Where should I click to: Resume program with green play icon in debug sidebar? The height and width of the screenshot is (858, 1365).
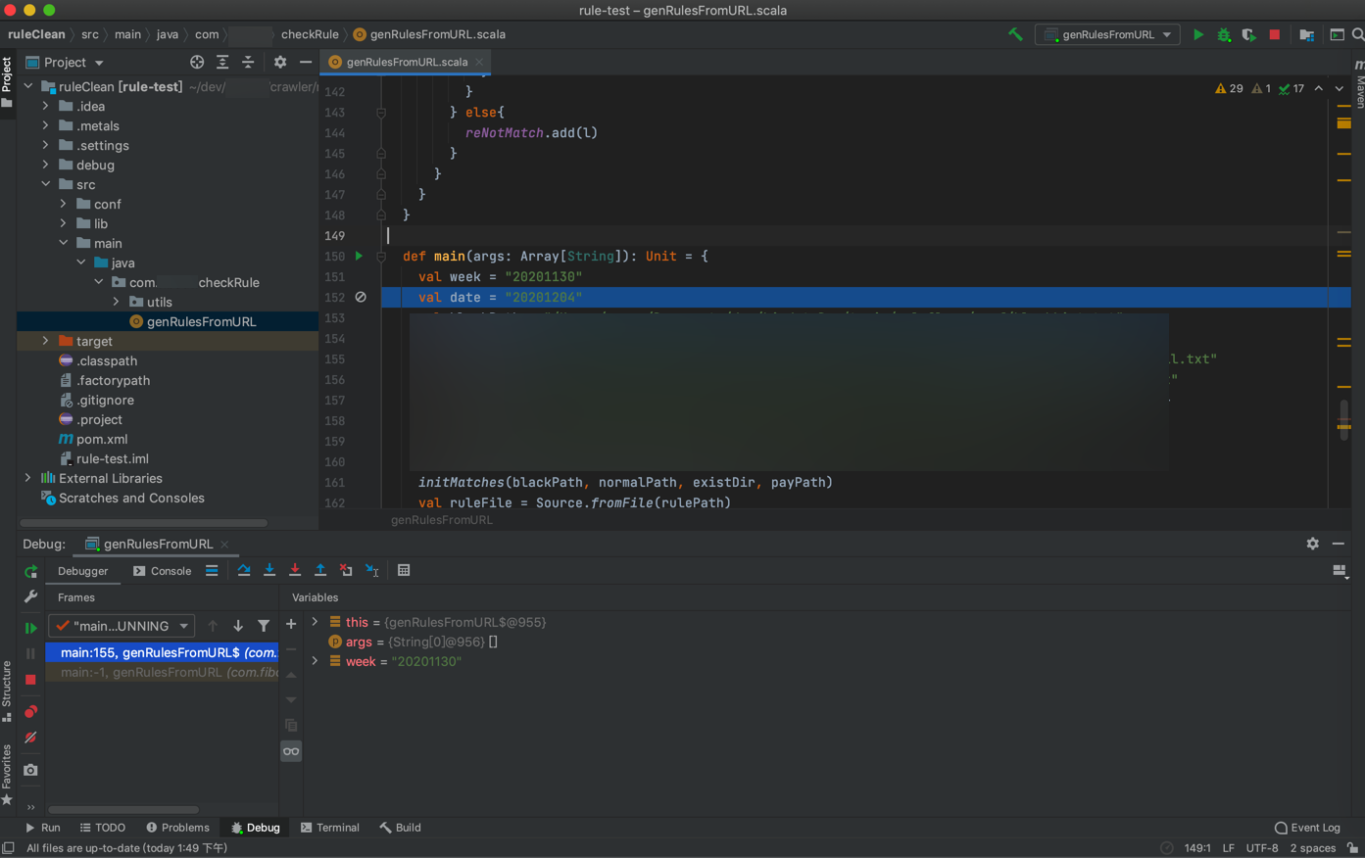[x=30, y=627]
